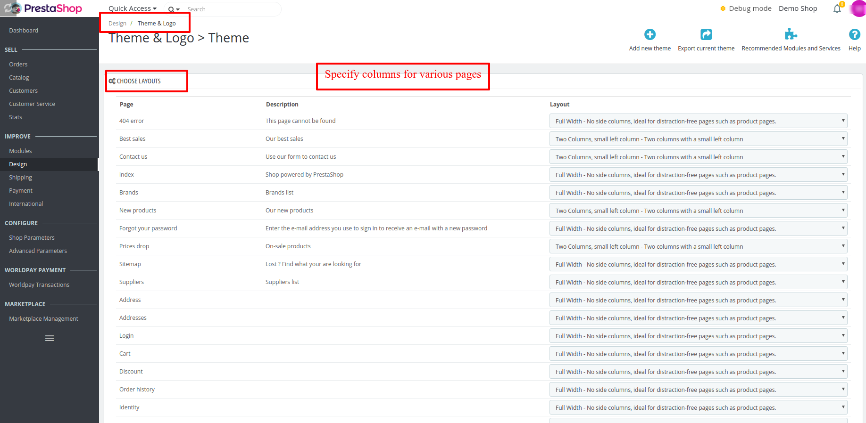Viewport: 866px width, 423px height.
Task: Open the notifications bell
Action: [x=837, y=8]
